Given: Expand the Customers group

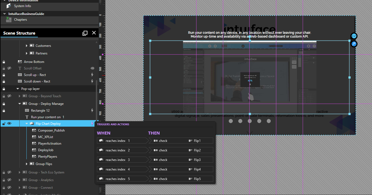Looking at the screenshot, I should pyautogui.click(x=26, y=45).
